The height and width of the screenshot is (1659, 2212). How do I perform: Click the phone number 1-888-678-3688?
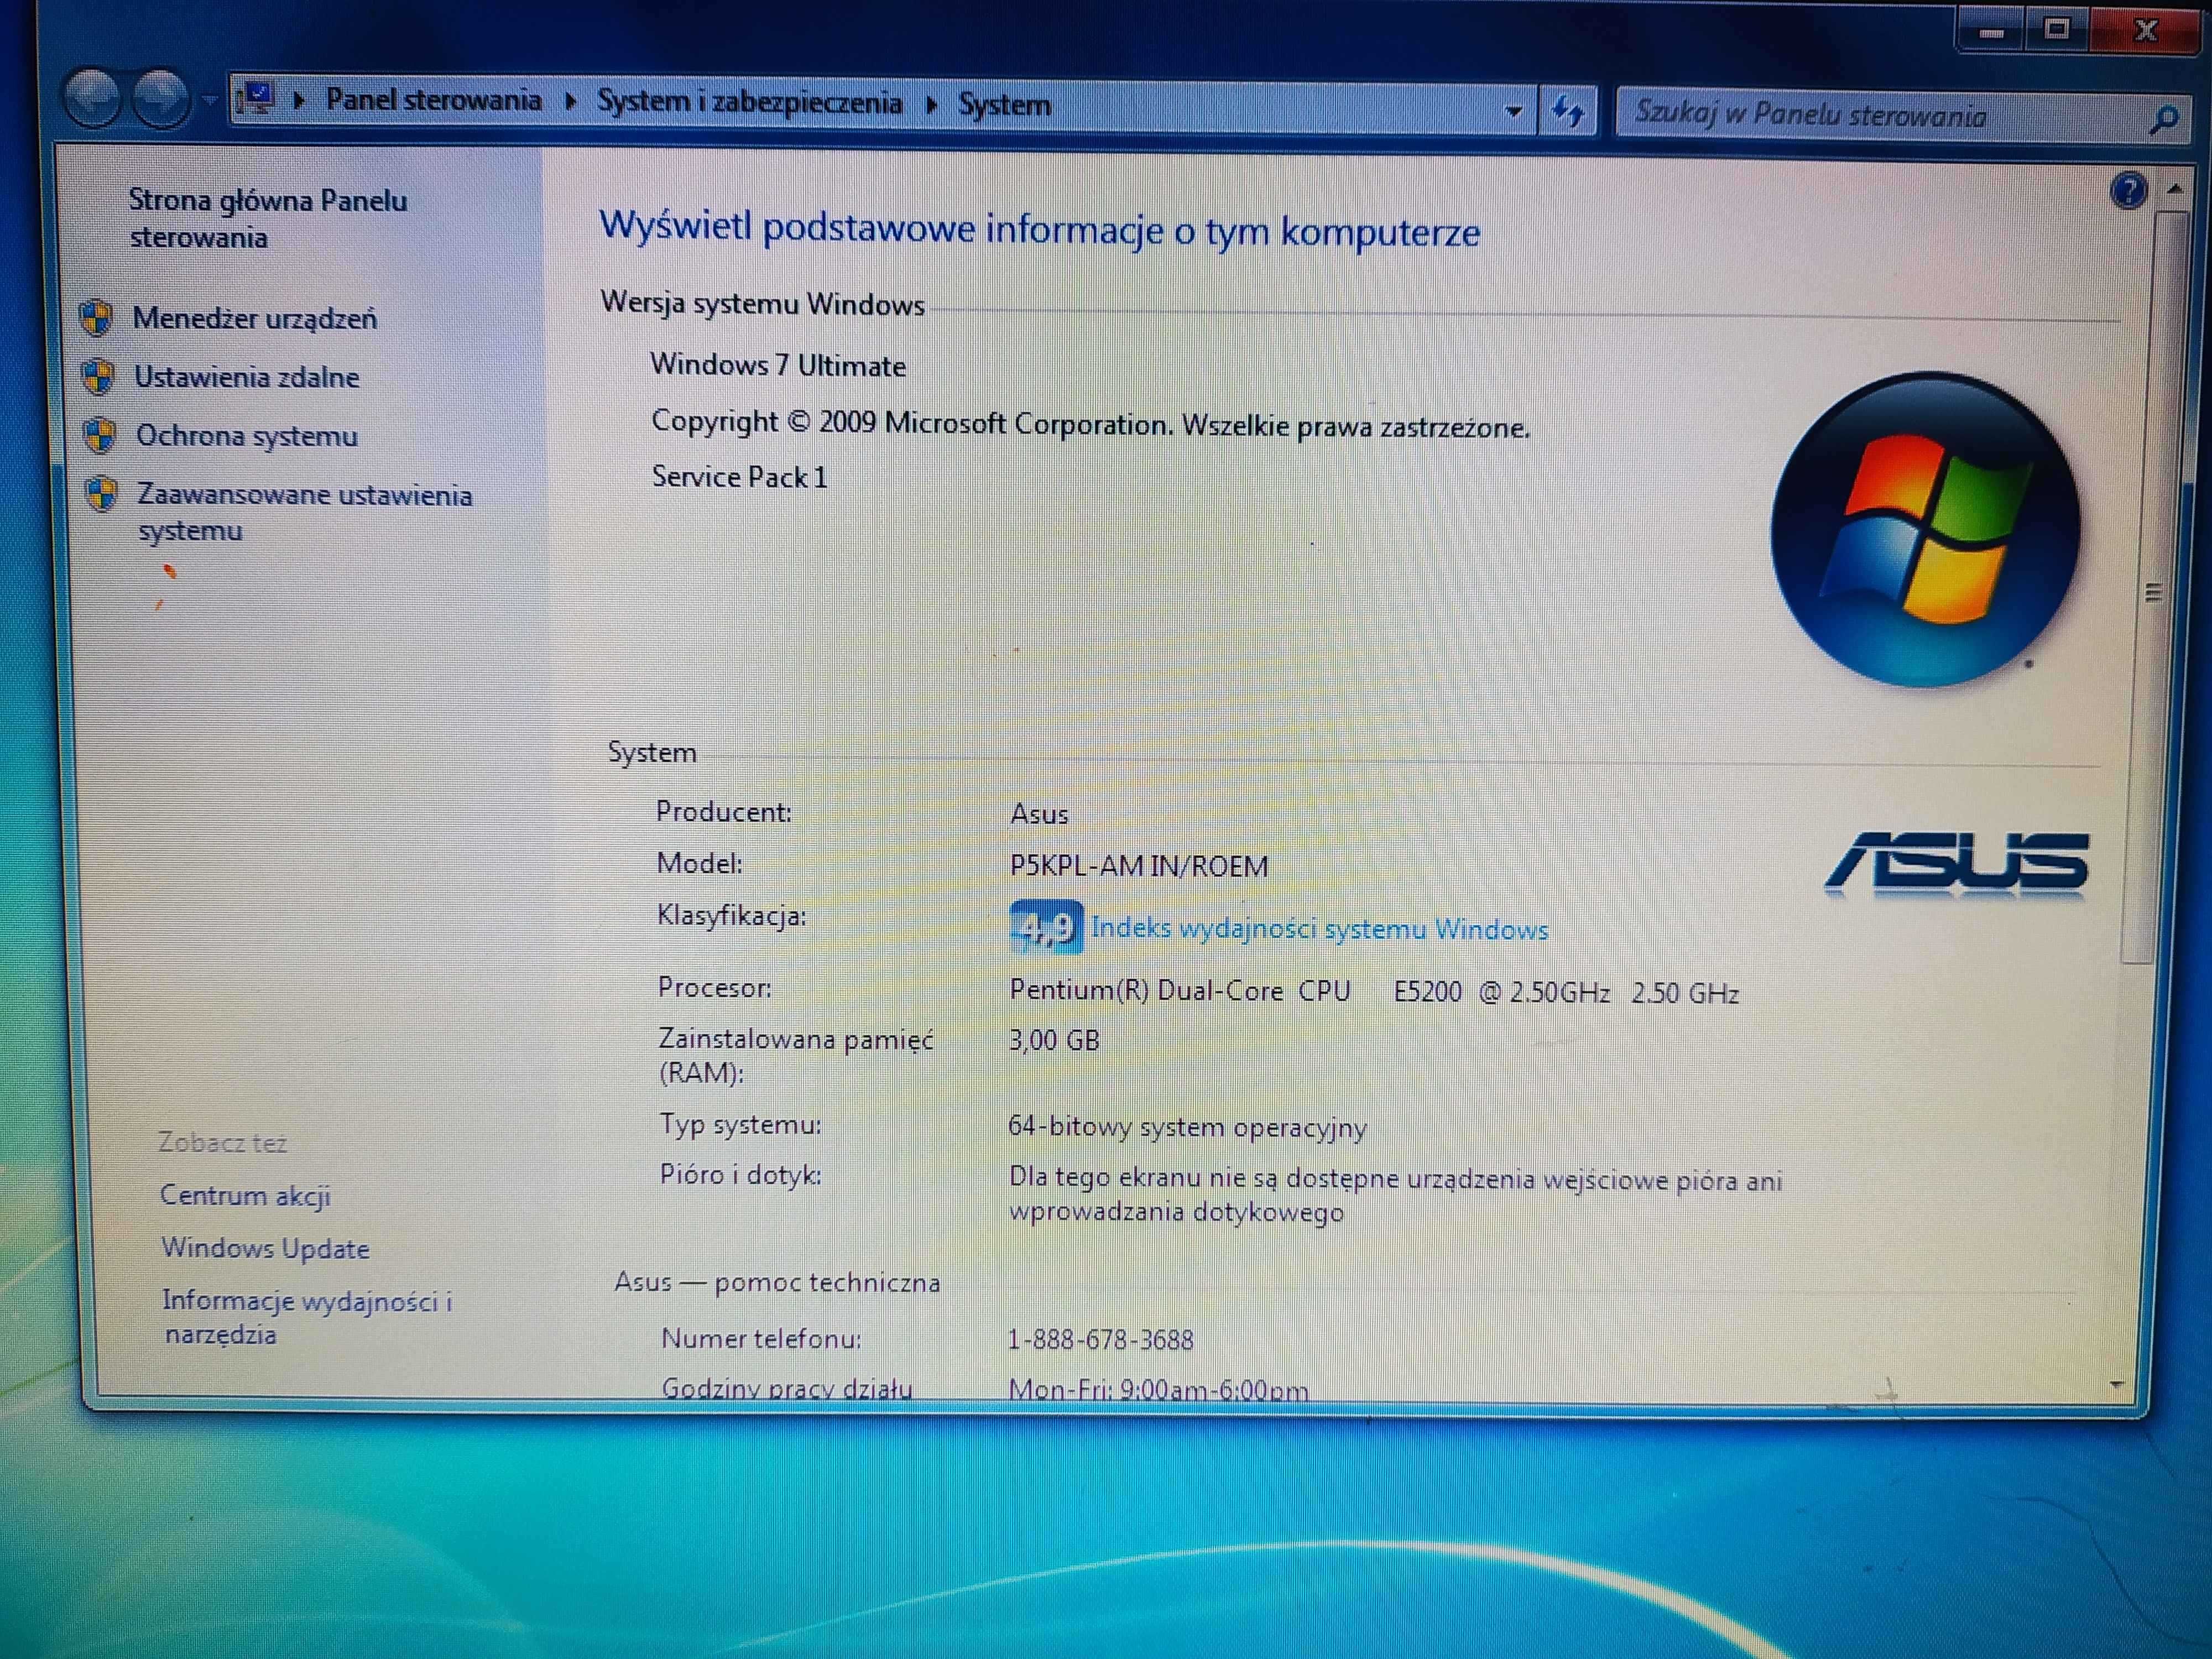[x=1100, y=1339]
